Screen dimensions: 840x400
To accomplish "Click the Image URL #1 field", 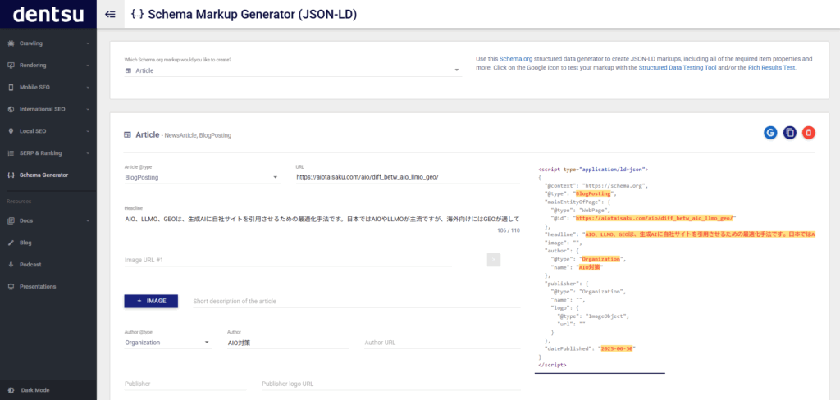I will click(x=288, y=260).
